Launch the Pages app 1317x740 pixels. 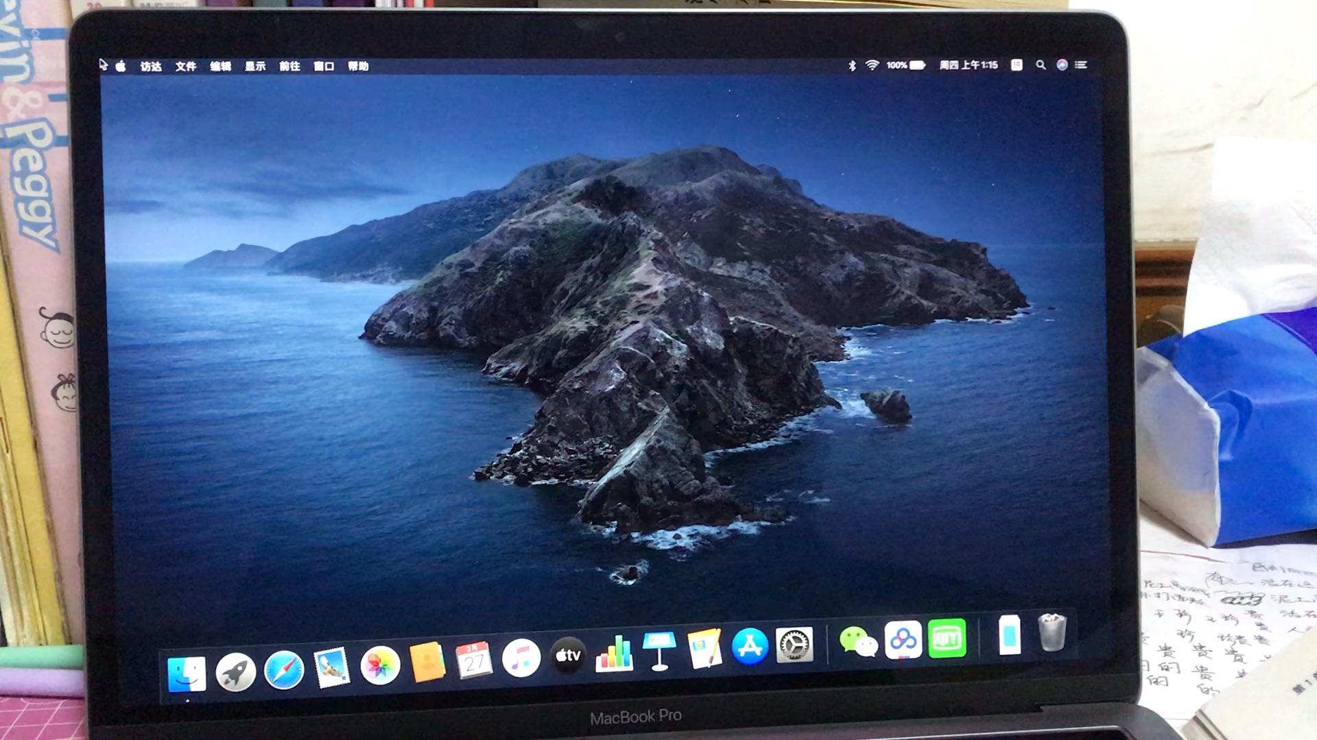click(x=705, y=648)
